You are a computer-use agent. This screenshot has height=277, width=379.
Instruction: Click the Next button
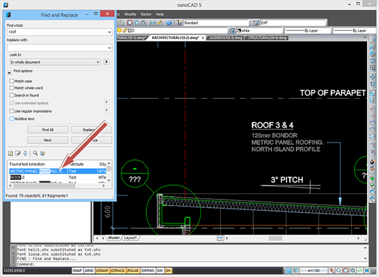pos(47,140)
